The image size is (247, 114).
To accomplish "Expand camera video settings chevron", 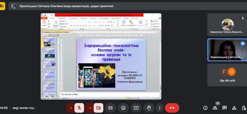I will point(90,108).
